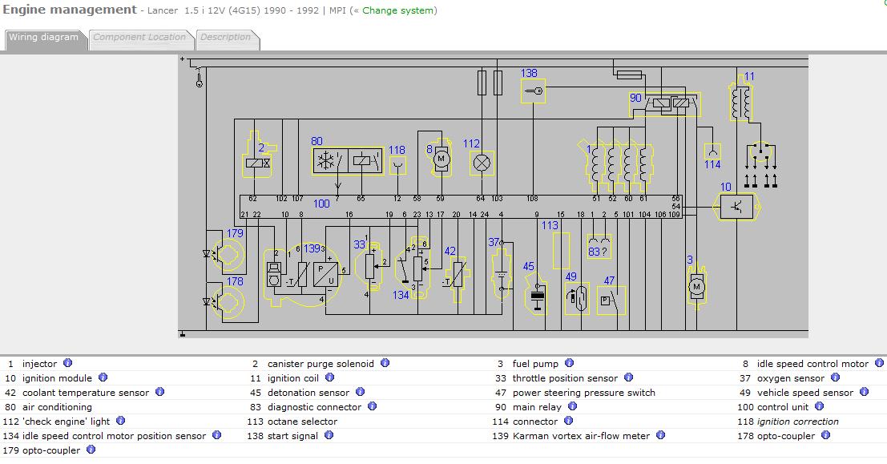The width and height of the screenshot is (887, 464).
Task: Select the diagnostic connector symbol 83
Action: pos(599,247)
